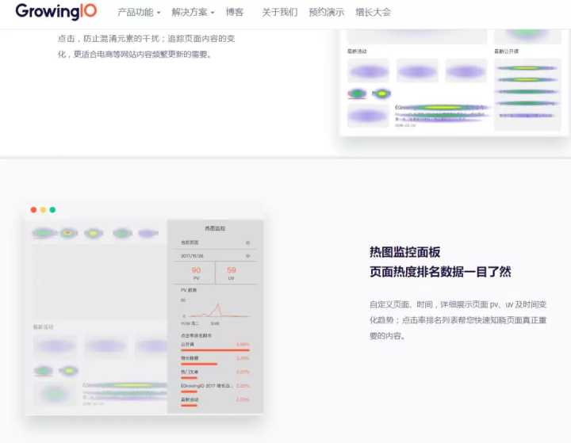Click the red dot in mockup window
The image size is (571, 443).
coord(34,210)
